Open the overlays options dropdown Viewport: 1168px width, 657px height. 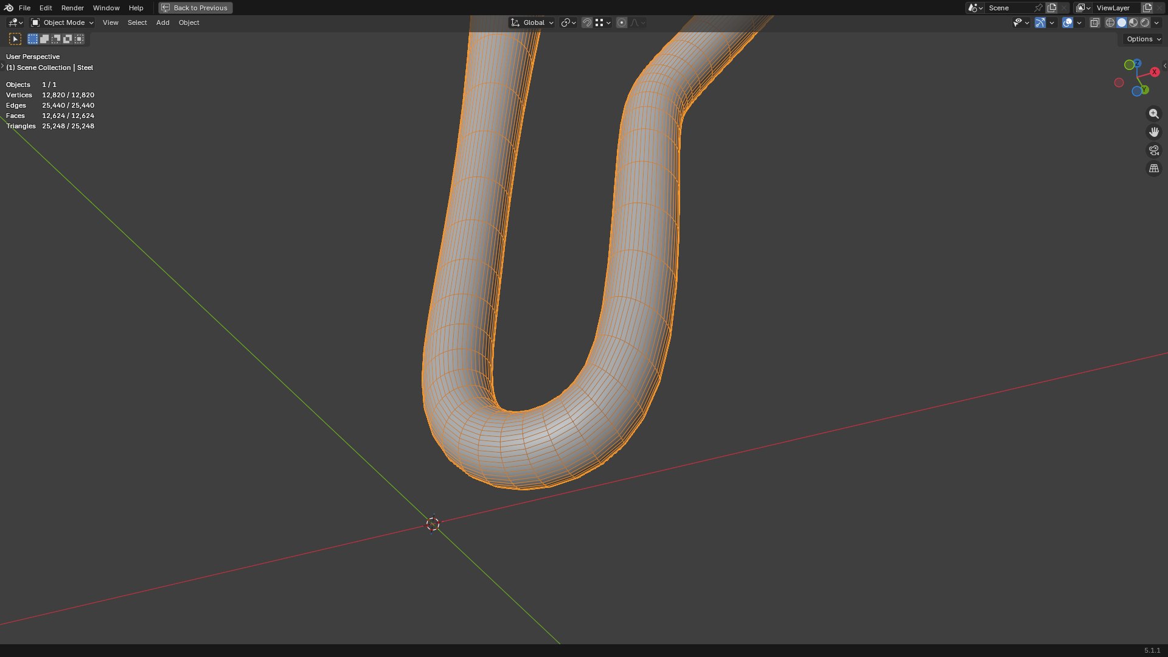tap(1079, 23)
